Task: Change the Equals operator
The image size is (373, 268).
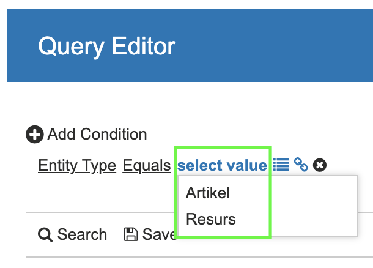Action: point(147,165)
